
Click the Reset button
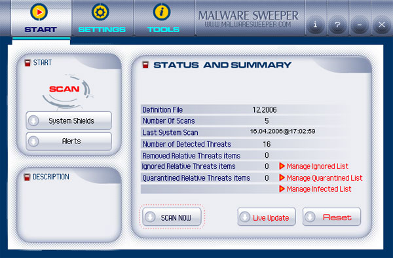pos(331,217)
